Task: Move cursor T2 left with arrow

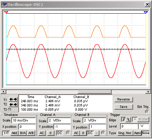Action: click(x=11, y=105)
